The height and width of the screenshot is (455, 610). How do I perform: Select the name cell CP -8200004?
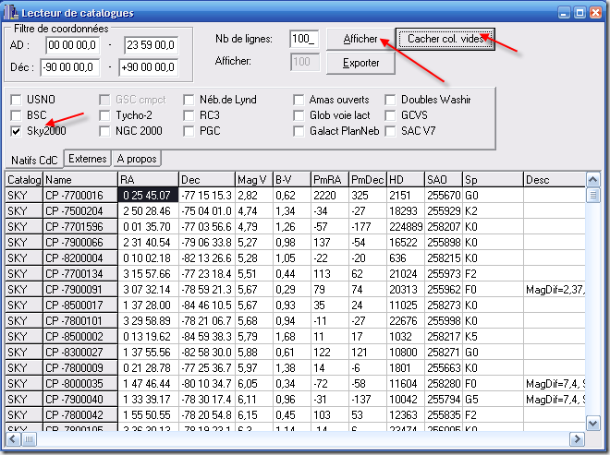tap(80, 258)
